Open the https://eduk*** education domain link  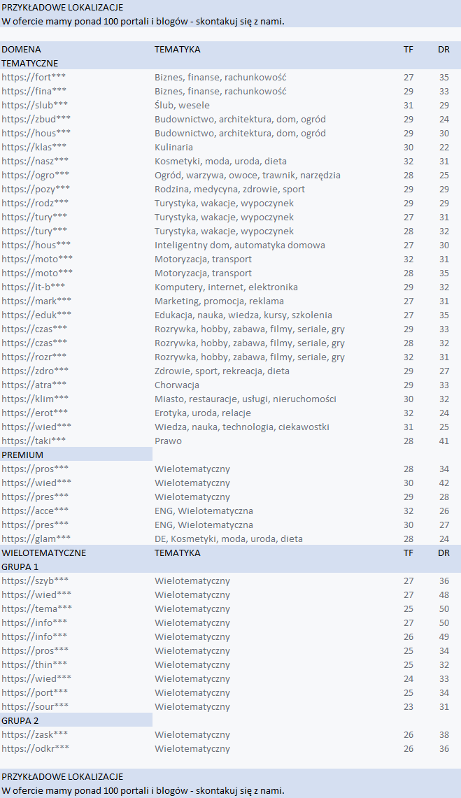coord(36,315)
